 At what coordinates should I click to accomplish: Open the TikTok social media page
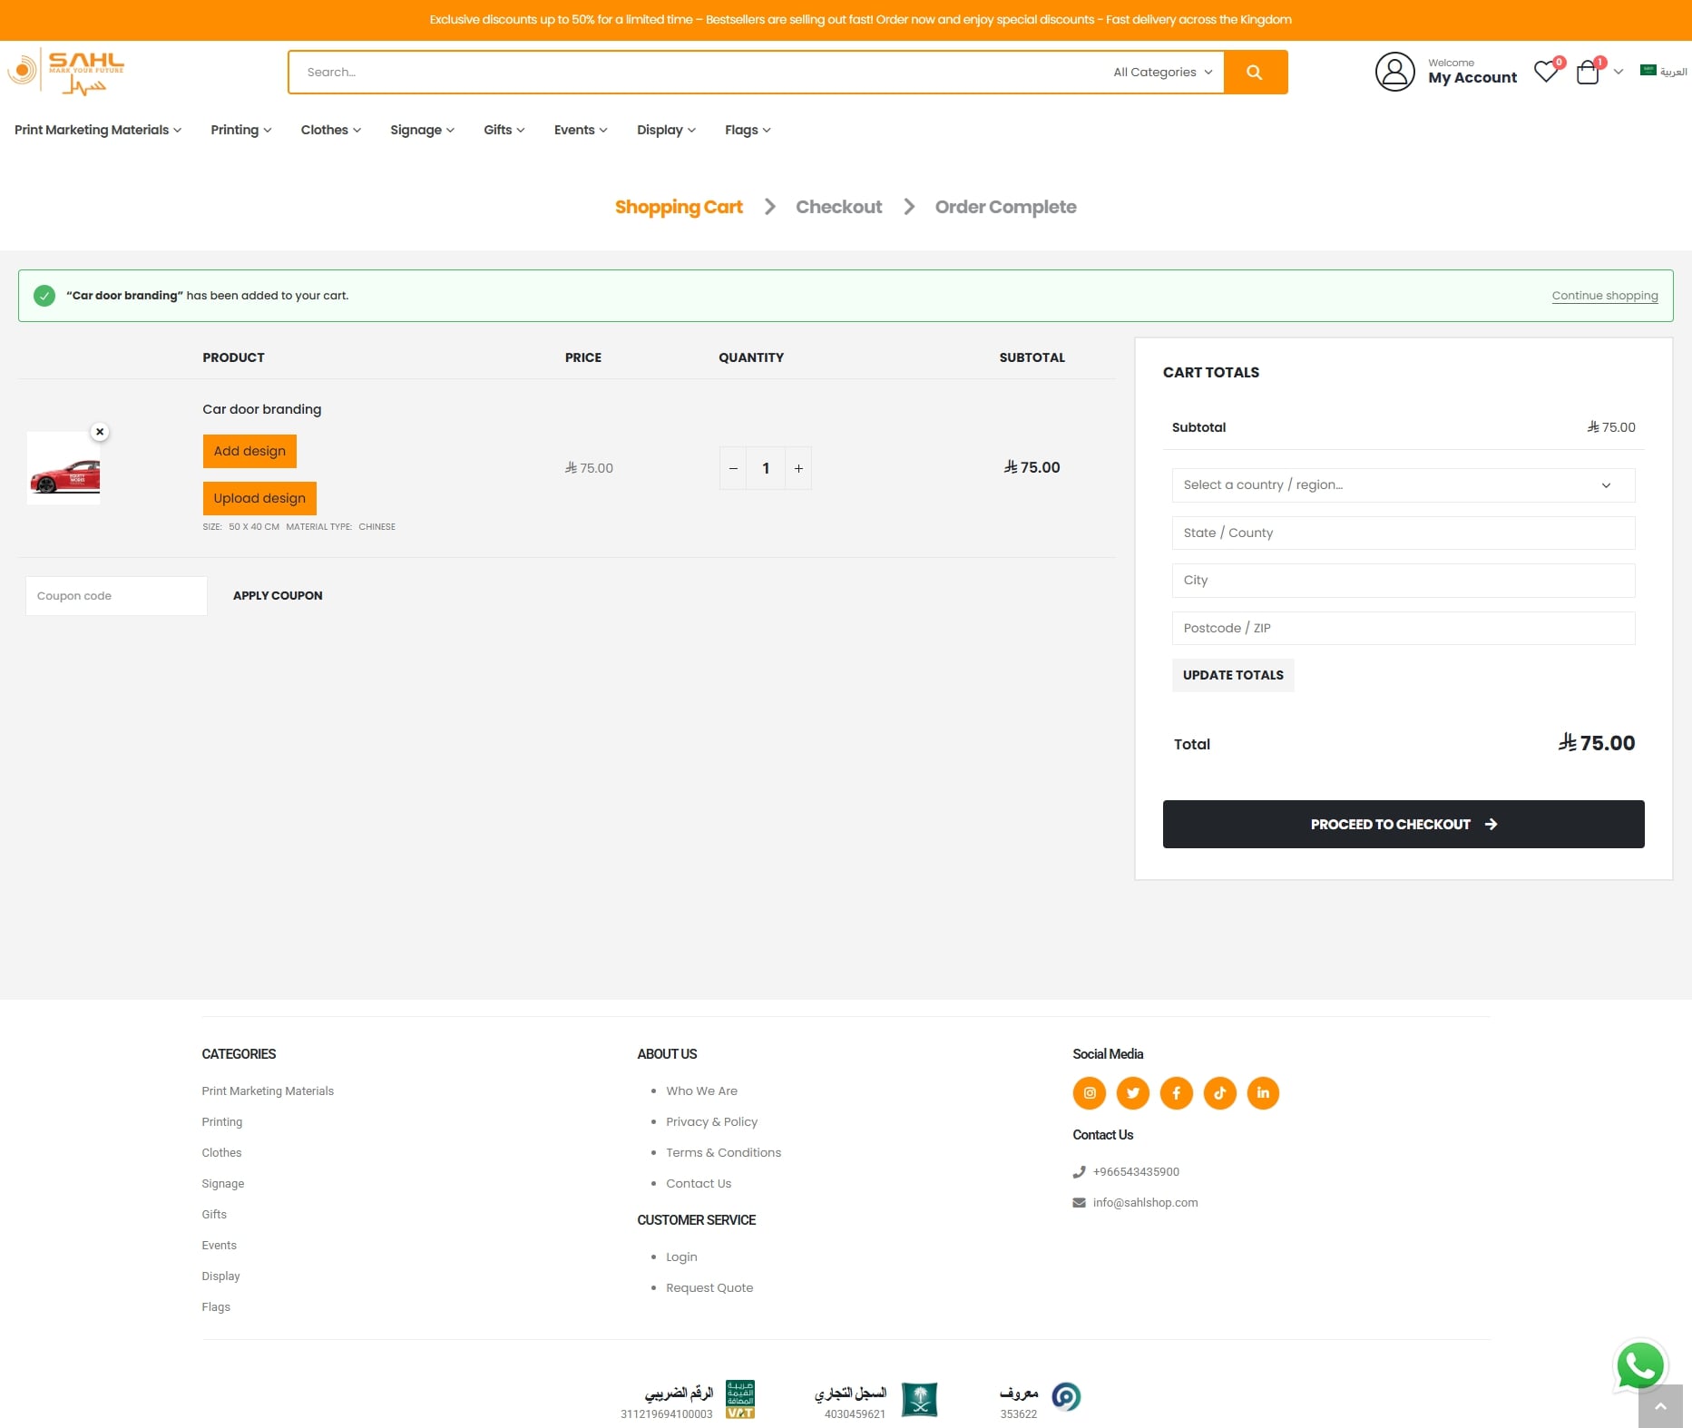coord(1219,1093)
